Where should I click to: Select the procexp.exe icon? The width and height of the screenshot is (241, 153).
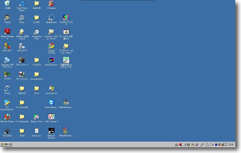coord(51,90)
